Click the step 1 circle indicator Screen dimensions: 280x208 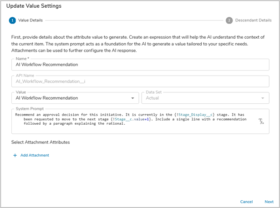(x=12, y=20)
